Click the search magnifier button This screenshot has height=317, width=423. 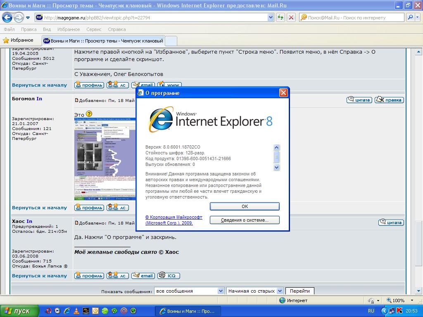(x=410, y=17)
